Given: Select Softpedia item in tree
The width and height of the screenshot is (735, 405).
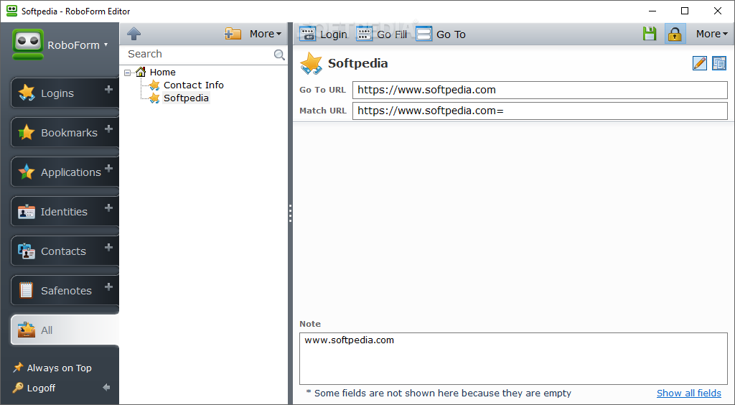Looking at the screenshot, I should [186, 98].
